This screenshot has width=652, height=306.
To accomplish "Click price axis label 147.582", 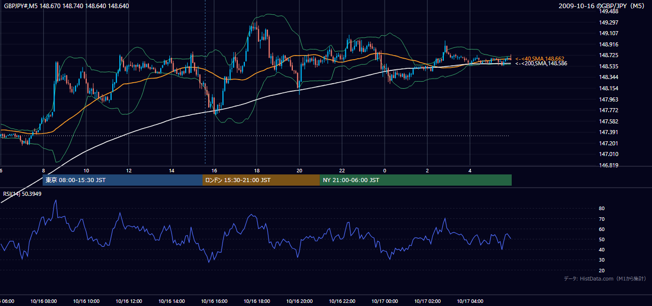I will [609, 121].
